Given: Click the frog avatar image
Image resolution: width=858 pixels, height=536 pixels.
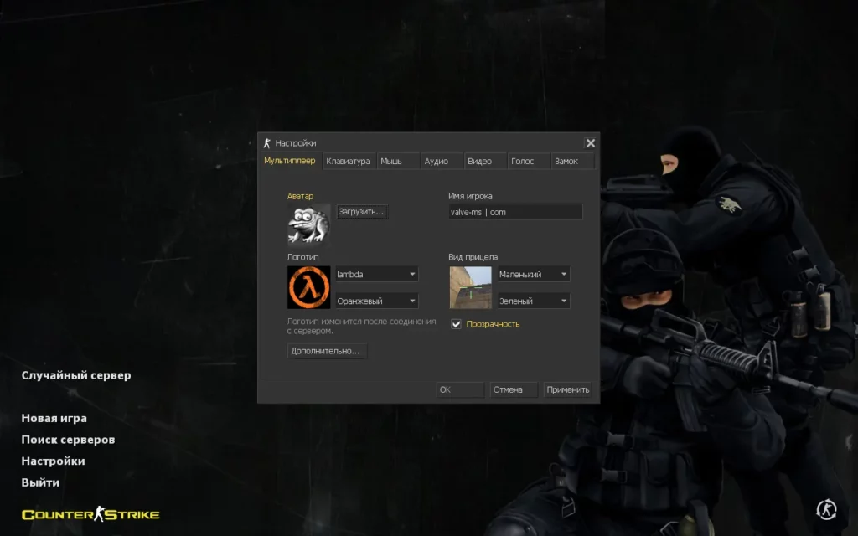Looking at the screenshot, I should pyautogui.click(x=308, y=223).
